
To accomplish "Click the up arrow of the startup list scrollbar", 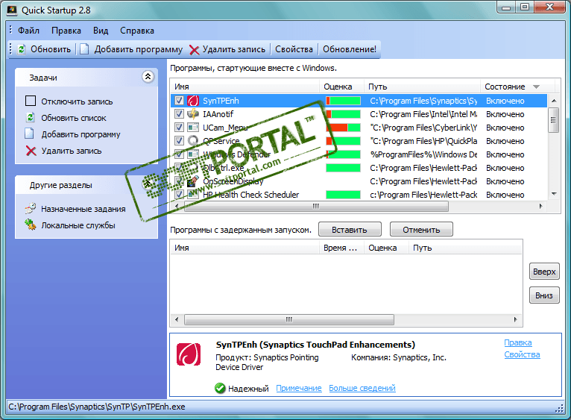I will coord(554,101).
